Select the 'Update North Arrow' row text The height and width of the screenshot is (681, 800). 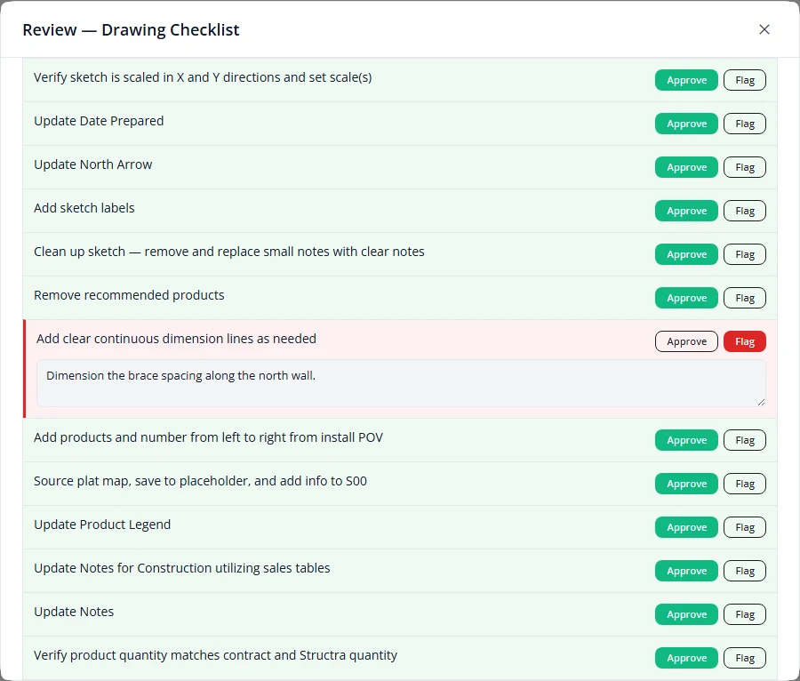click(92, 164)
